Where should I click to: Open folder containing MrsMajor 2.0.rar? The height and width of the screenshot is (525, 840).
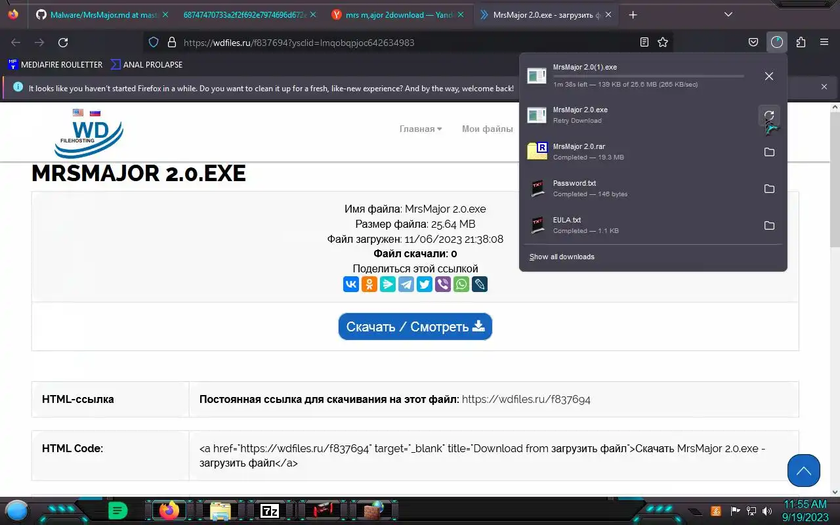point(769,152)
